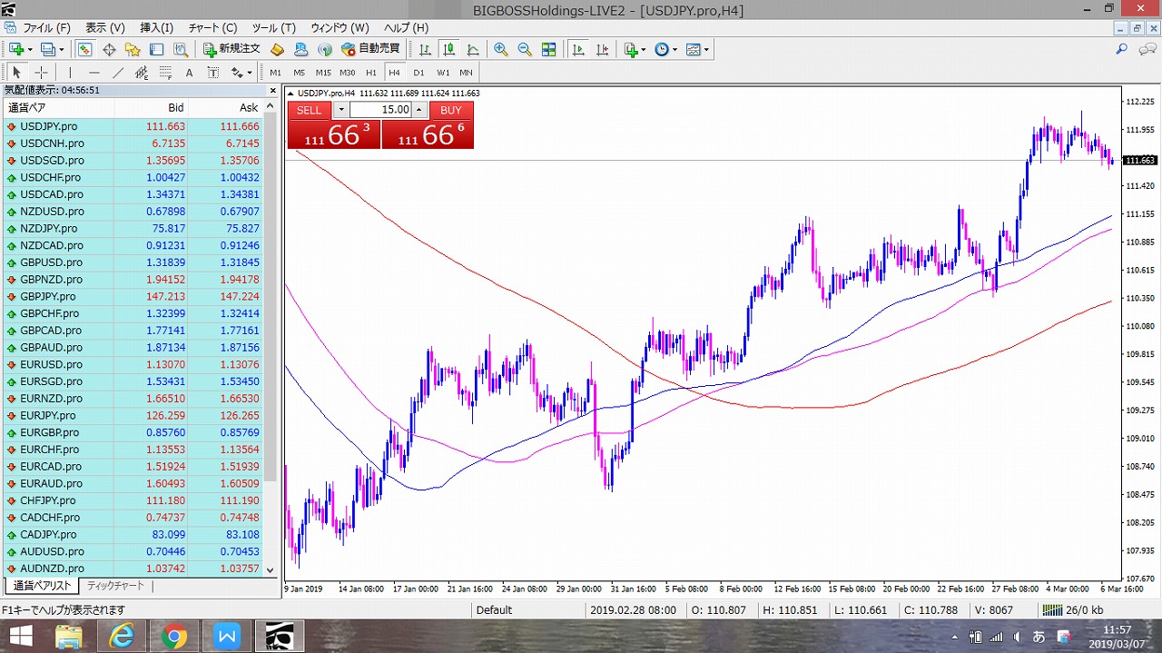This screenshot has height=653, width=1162.
Task: Click the crosshair cursor tool
Action: click(x=41, y=73)
